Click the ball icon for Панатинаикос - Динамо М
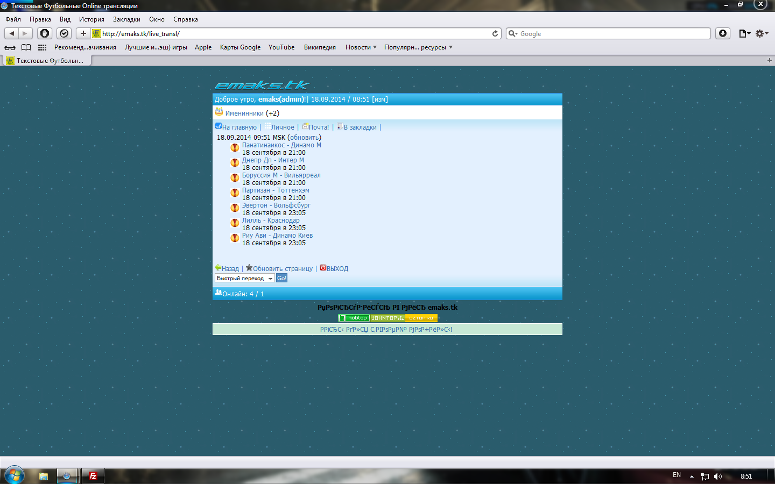The height and width of the screenshot is (484, 775). point(235,147)
